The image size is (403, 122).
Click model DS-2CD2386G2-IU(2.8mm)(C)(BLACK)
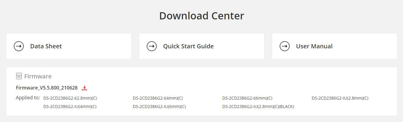[x=258, y=106]
